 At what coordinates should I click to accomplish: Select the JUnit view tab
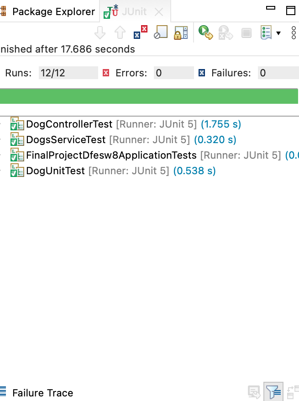click(134, 12)
